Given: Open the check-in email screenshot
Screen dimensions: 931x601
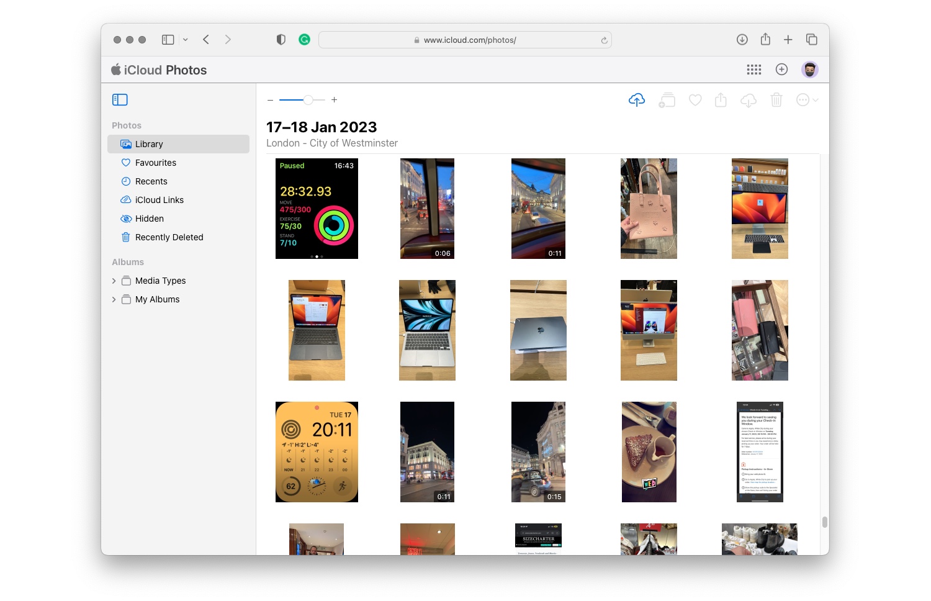Looking at the screenshot, I should coord(760,452).
